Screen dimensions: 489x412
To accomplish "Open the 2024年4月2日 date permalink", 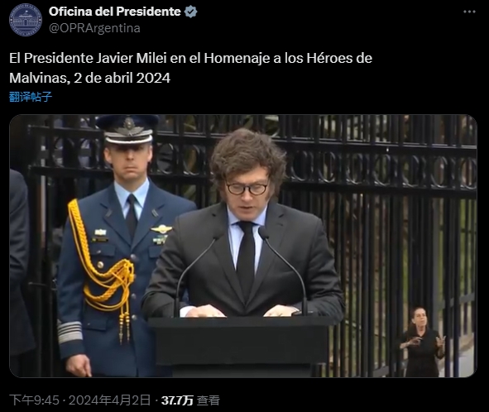I will pyautogui.click(x=109, y=400).
